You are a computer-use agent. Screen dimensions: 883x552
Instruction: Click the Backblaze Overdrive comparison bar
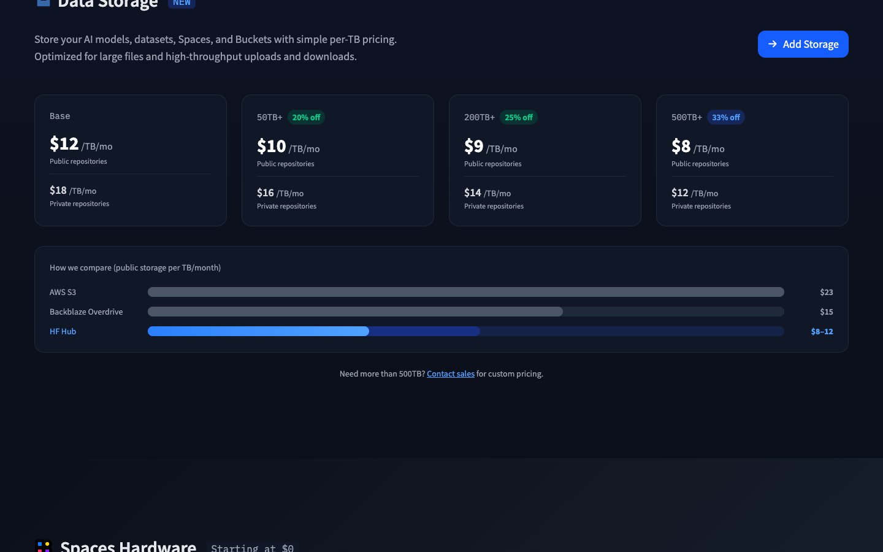[355, 312]
